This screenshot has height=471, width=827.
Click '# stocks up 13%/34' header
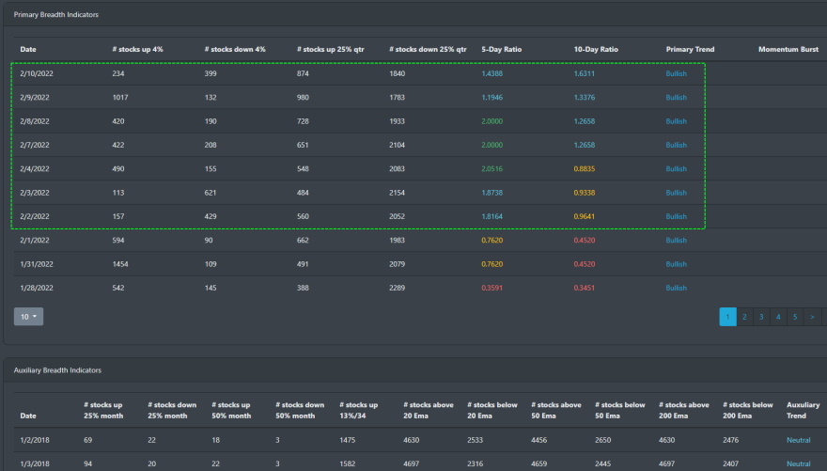point(359,410)
